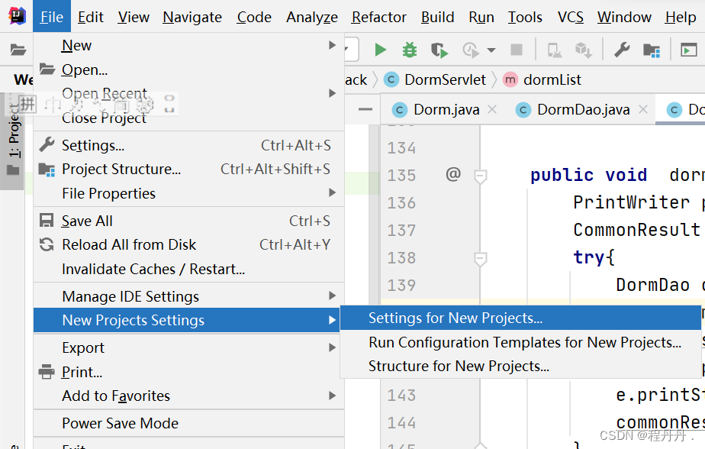Run the application with the green Run icon

click(x=381, y=49)
